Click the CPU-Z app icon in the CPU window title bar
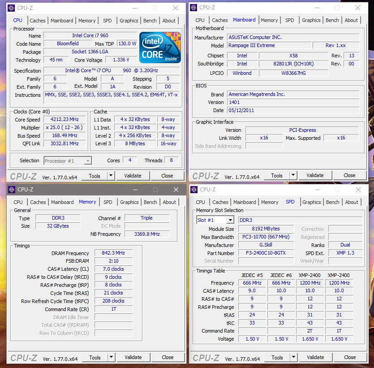 pyautogui.click(x=11, y=8)
